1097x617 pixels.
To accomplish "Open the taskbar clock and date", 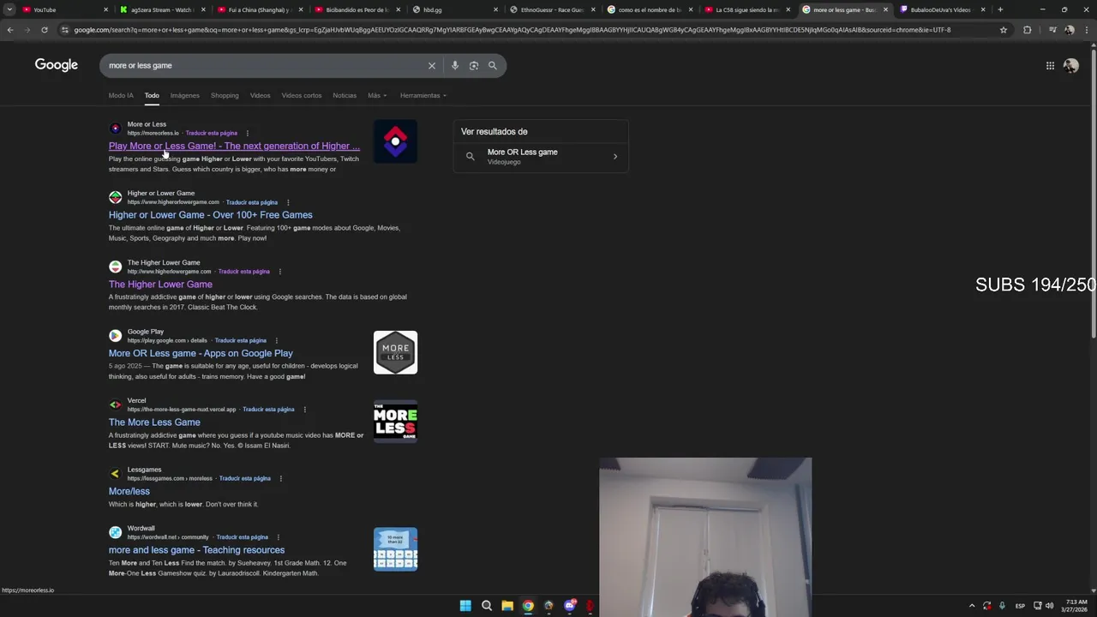I will coord(1075,606).
